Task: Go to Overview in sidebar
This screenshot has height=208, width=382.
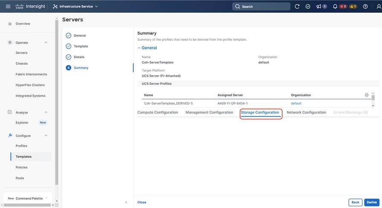Action: click(23, 23)
